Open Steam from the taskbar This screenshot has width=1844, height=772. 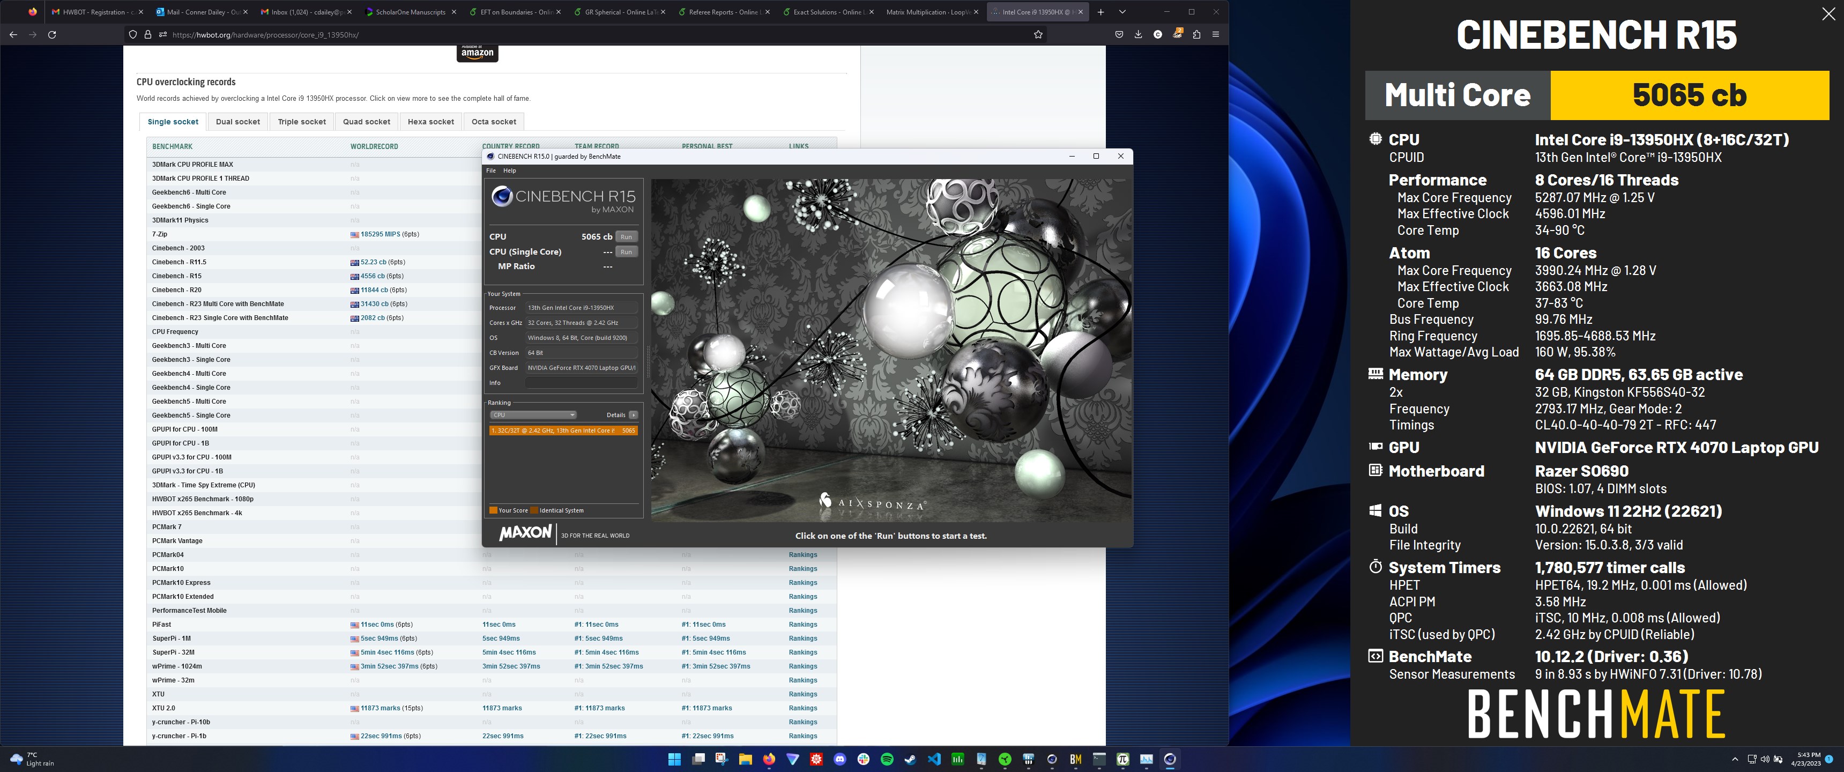[911, 759]
